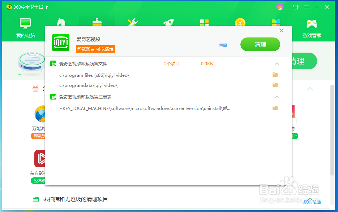Open 游戏管家 tab in main window

point(312,28)
